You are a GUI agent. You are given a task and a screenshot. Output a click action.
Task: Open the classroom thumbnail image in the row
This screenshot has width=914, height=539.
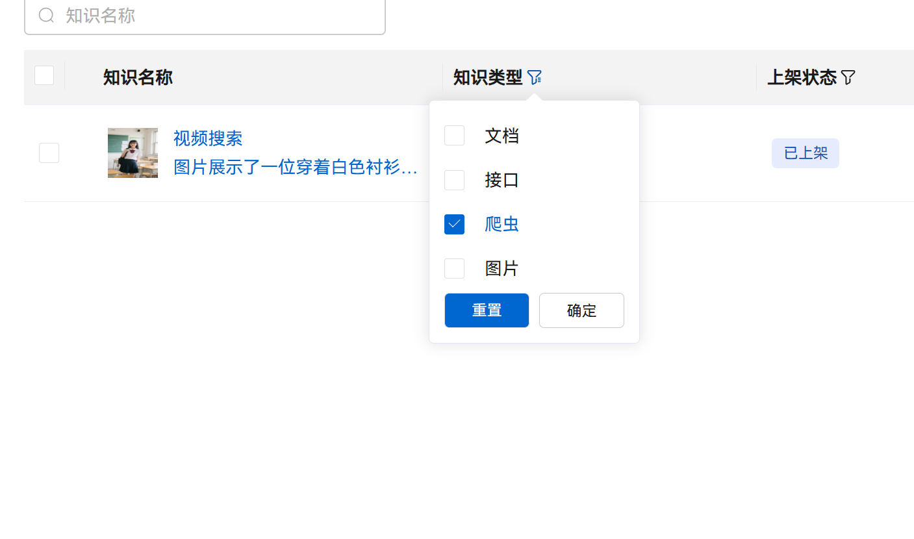pos(133,153)
